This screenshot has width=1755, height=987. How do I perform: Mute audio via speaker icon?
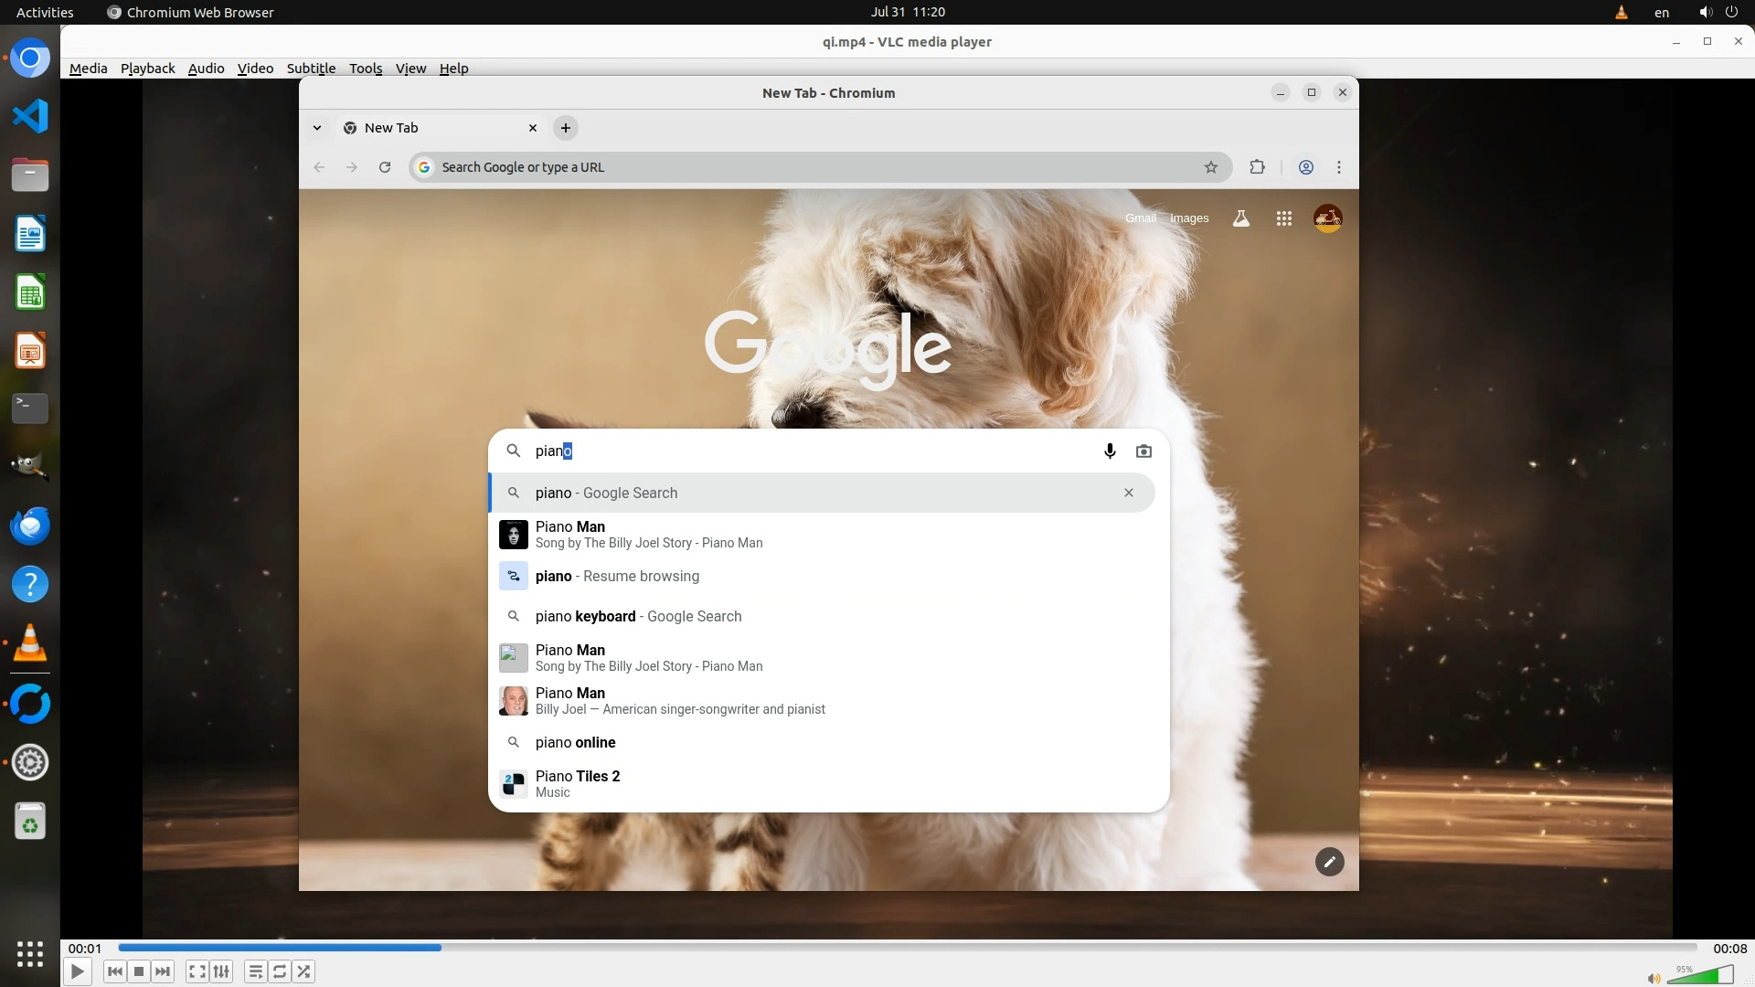point(1653,978)
